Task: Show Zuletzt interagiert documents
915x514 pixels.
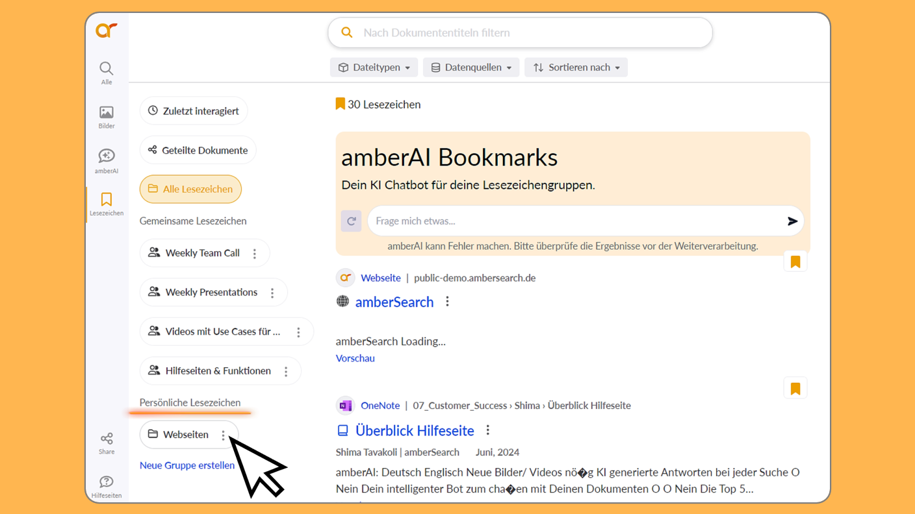Action: click(x=194, y=111)
